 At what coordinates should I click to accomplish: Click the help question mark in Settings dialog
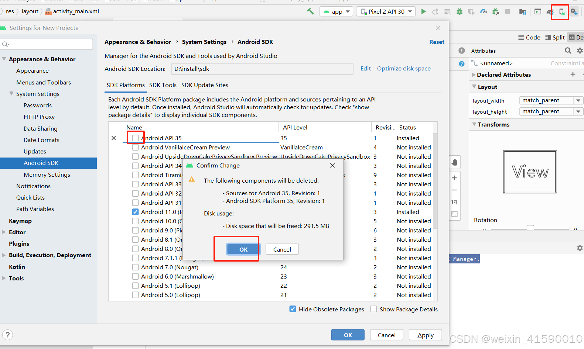click(8, 335)
